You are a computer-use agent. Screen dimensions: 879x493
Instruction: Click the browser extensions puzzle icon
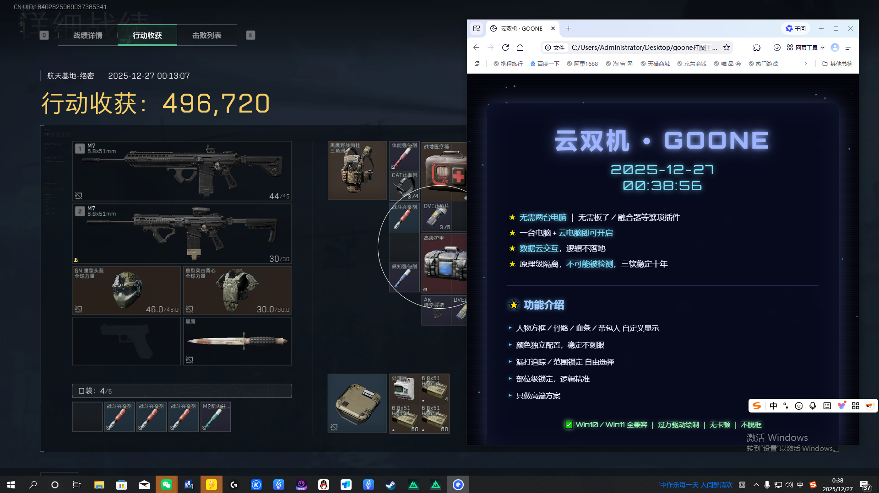757,47
